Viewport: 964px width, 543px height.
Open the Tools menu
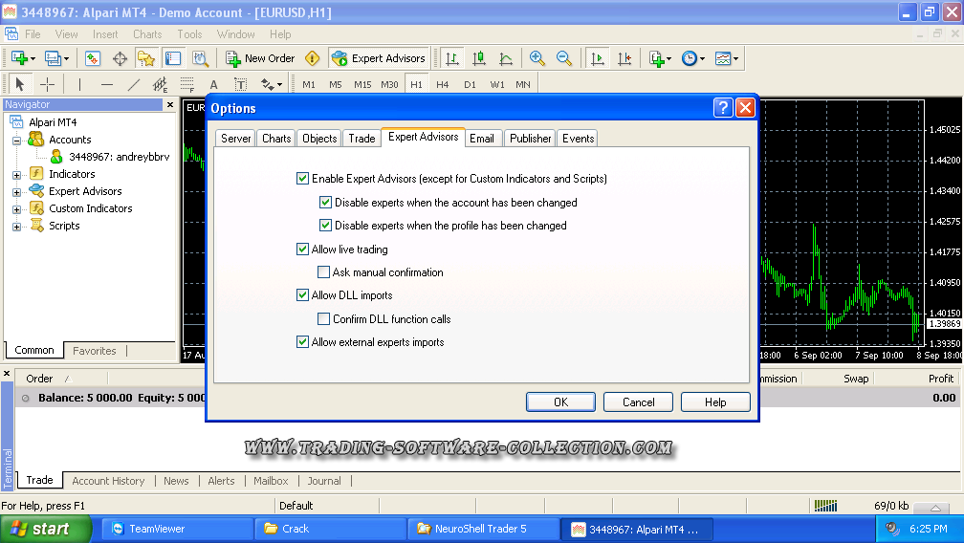point(189,34)
